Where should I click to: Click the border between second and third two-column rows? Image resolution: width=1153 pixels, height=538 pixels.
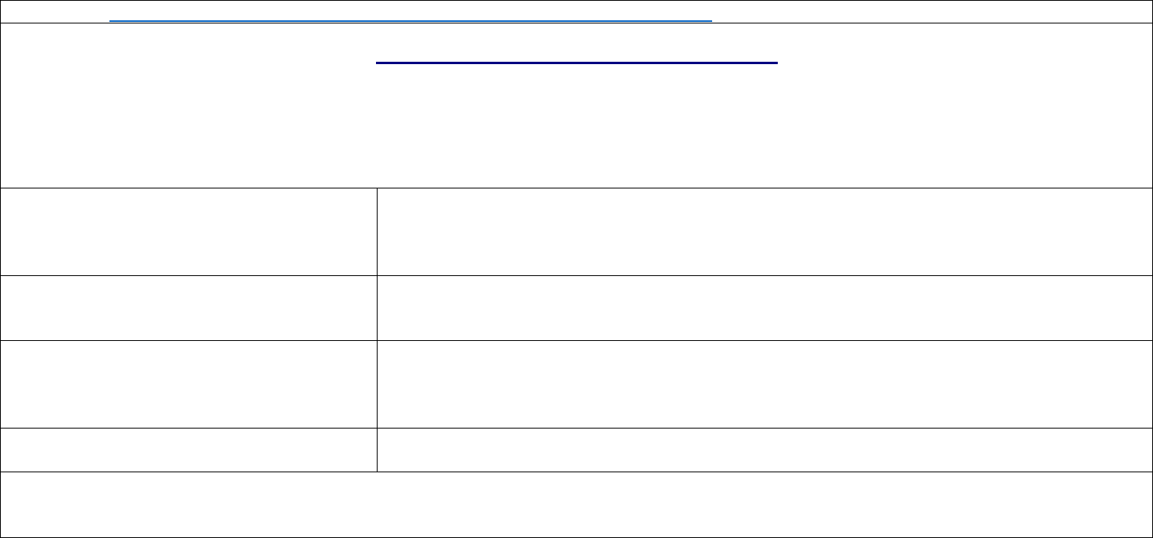coord(576,340)
